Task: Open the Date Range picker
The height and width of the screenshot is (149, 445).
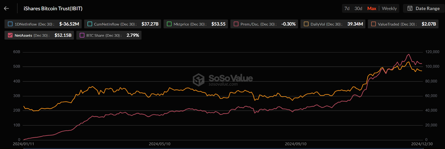Action: click(424, 8)
